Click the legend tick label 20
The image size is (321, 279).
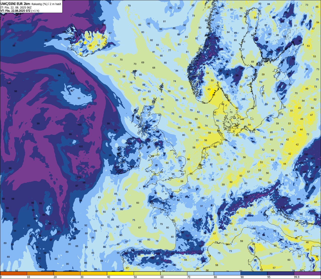pyautogui.click(x=55, y=277)
